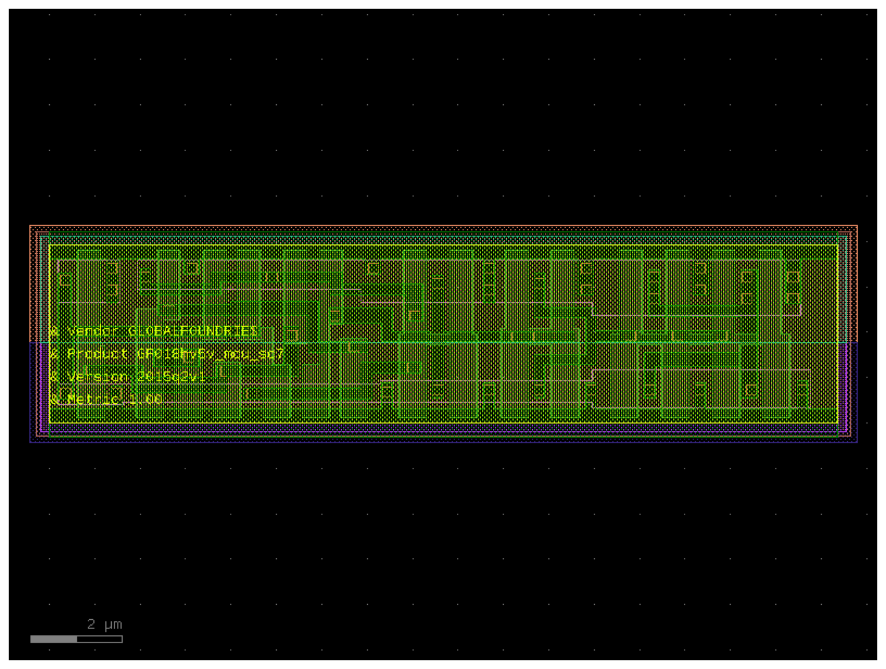
Task: Pick the "& Version 2015q2v1" label
Action: [x=127, y=377]
